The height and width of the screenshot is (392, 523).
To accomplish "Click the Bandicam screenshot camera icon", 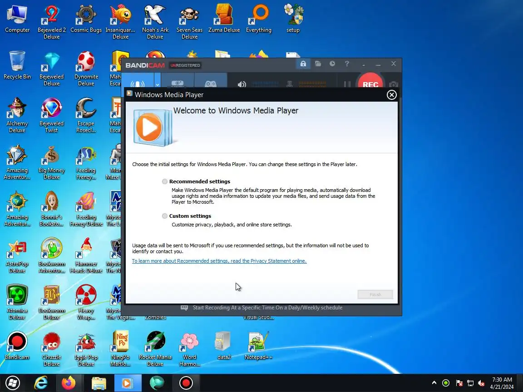I will [393, 84].
